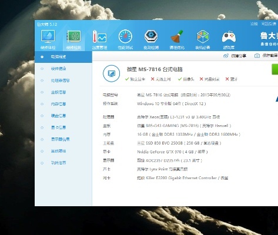Click the 微博分享 Weibo share icon
Screen dimensions: 278x235
226,56
